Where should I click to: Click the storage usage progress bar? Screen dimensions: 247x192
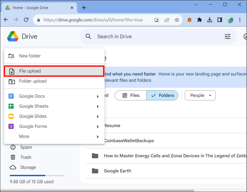[37, 176]
